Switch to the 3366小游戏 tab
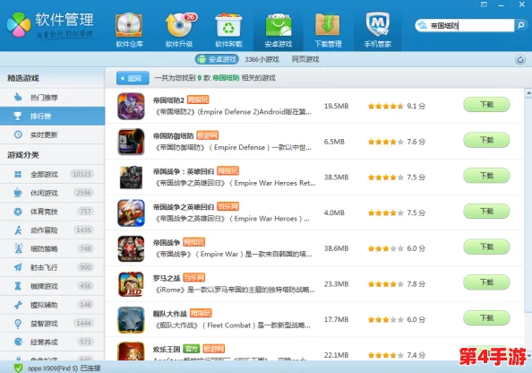The height and width of the screenshot is (373, 532). click(262, 59)
